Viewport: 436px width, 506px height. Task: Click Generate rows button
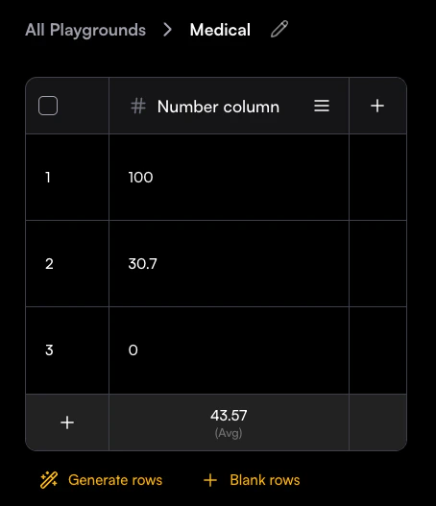(101, 480)
